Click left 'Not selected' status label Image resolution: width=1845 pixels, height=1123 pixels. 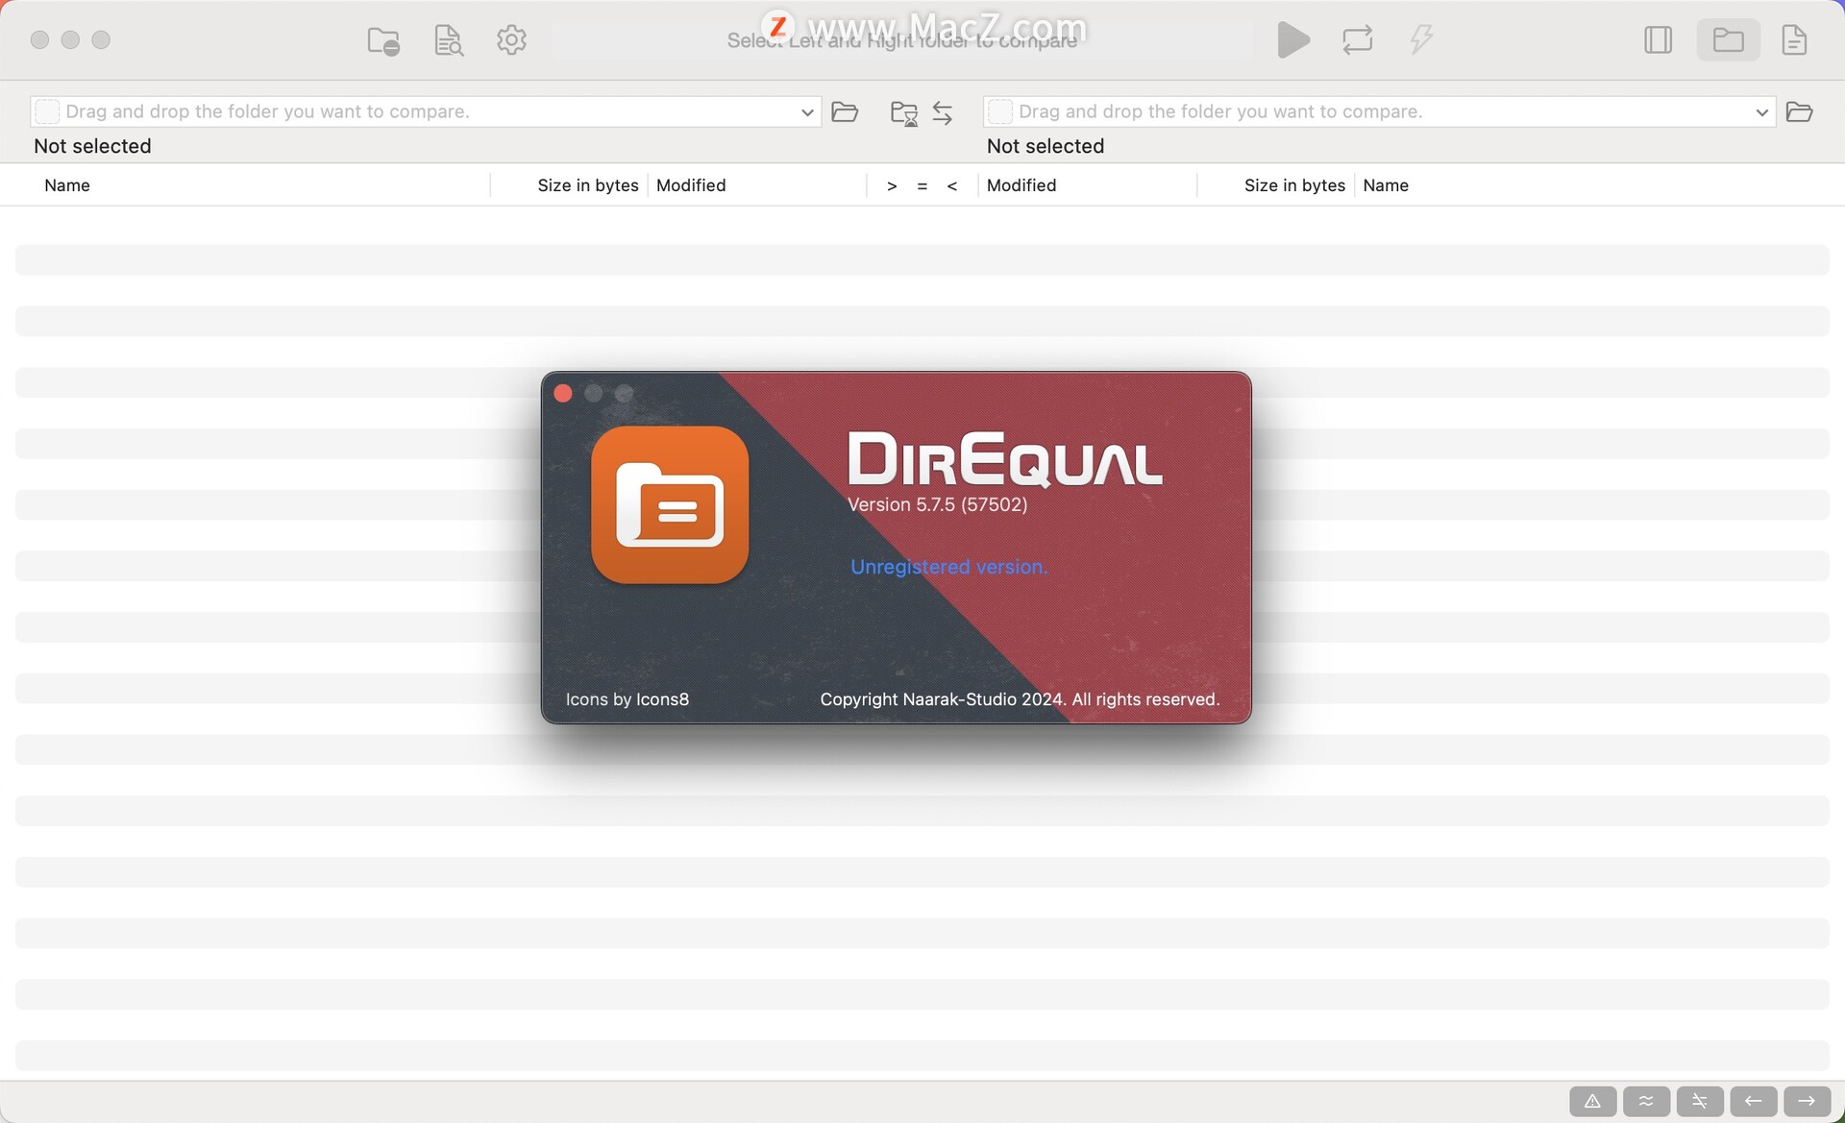(x=92, y=146)
